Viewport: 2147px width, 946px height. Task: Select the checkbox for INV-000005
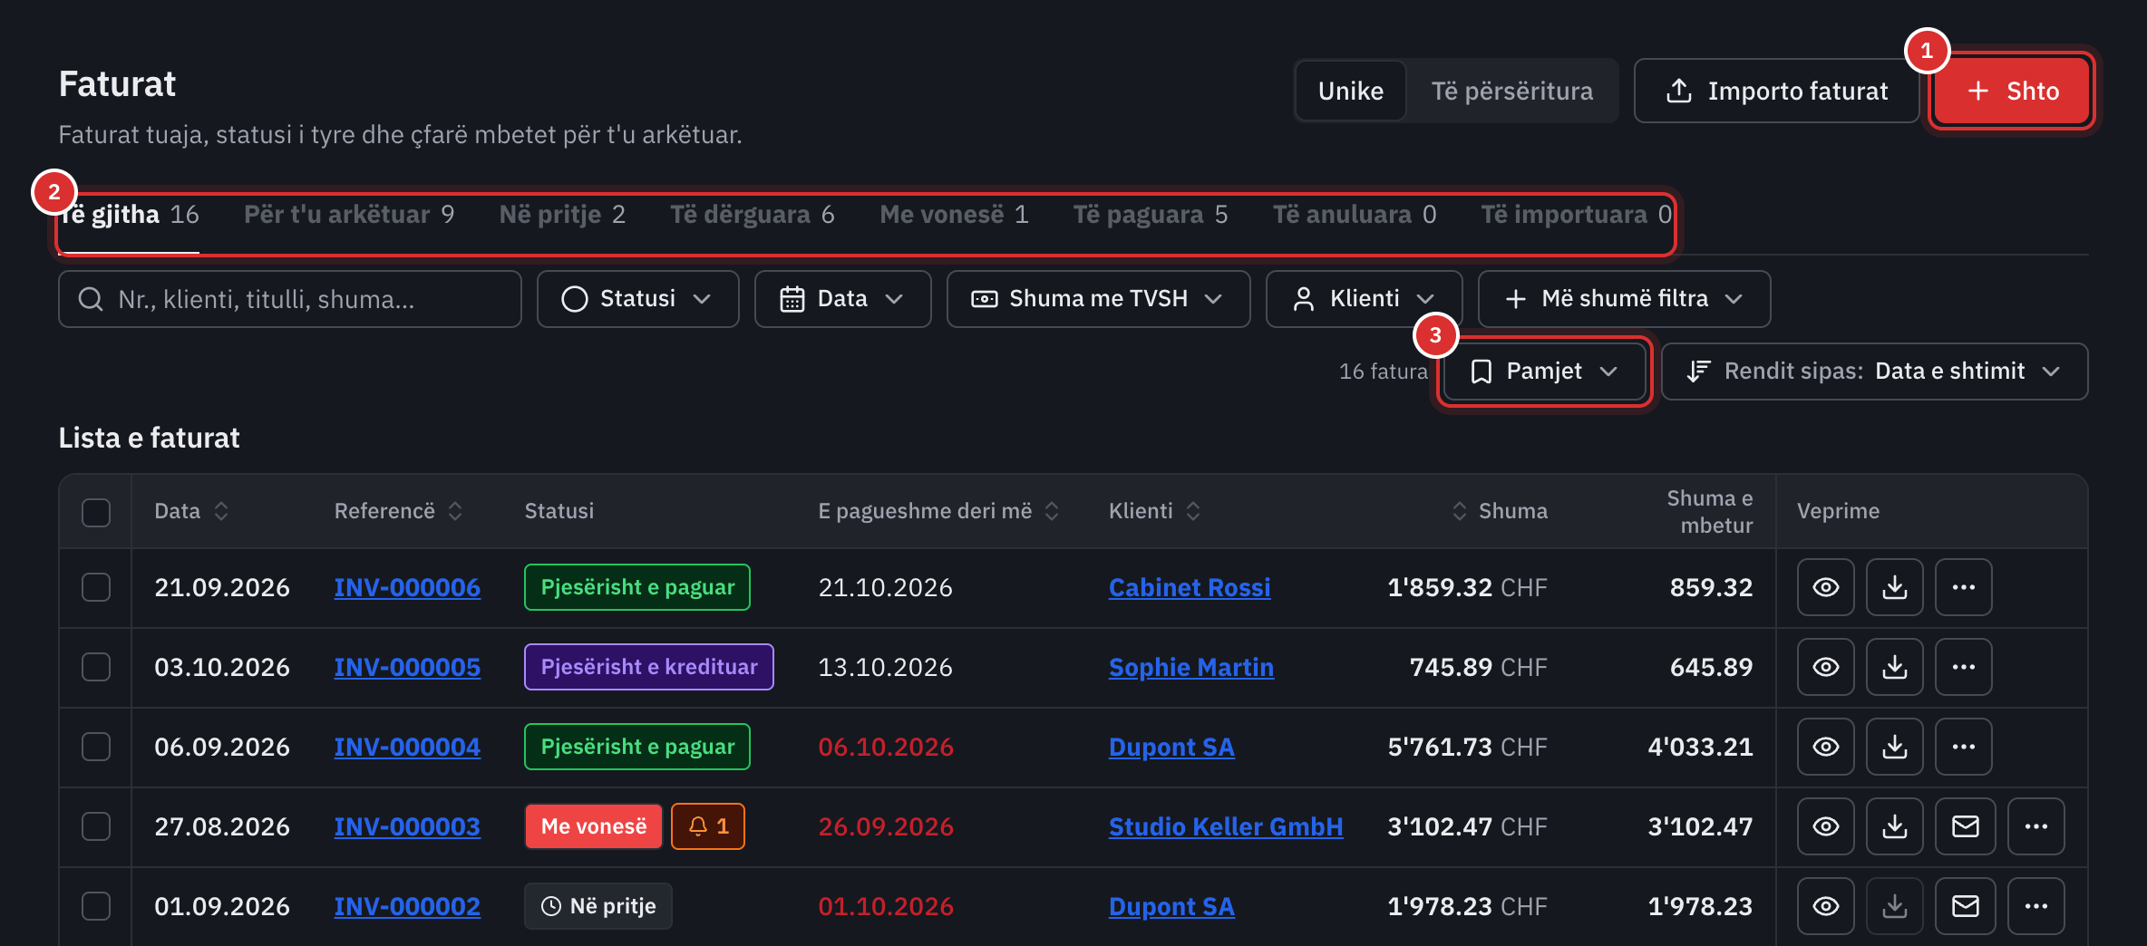tap(96, 667)
